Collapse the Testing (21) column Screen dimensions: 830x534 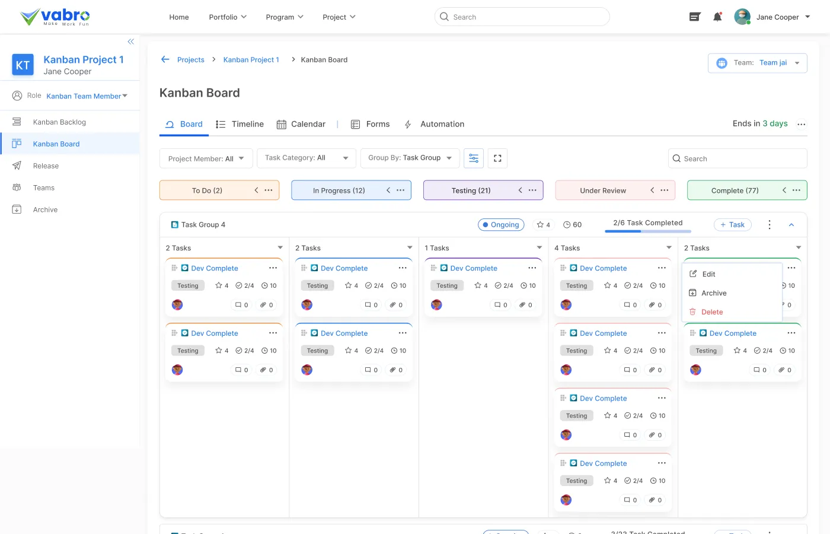520,190
